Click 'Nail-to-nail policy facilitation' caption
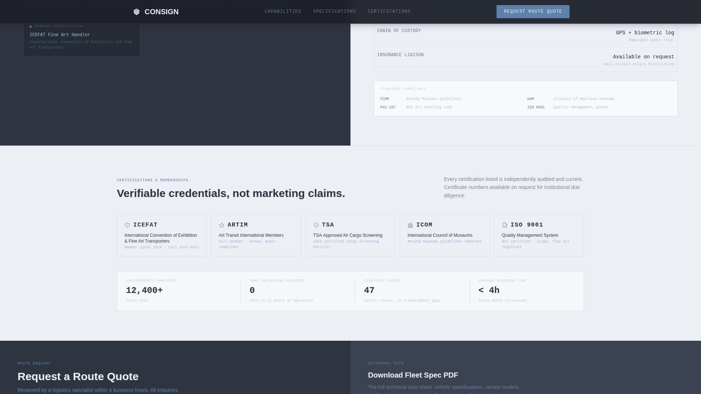Image resolution: width=701 pixels, height=394 pixels. (x=639, y=64)
